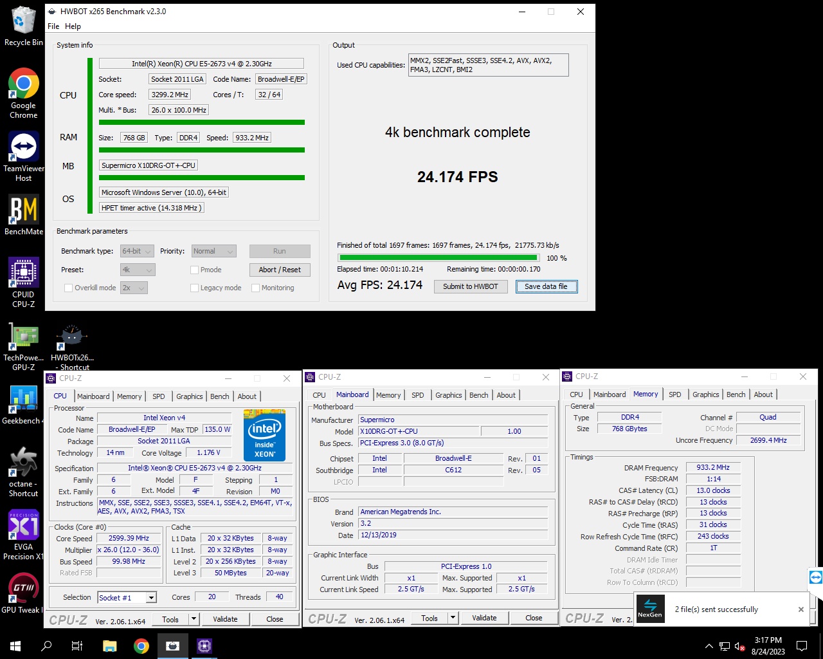The image size is (823, 659).
Task: Open Mainboard tab in CPU-Z Memory window
Action: tap(610, 394)
